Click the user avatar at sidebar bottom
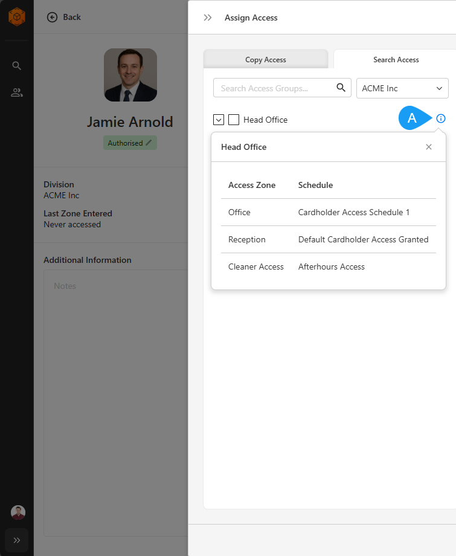The image size is (456, 556). point(17,512)
